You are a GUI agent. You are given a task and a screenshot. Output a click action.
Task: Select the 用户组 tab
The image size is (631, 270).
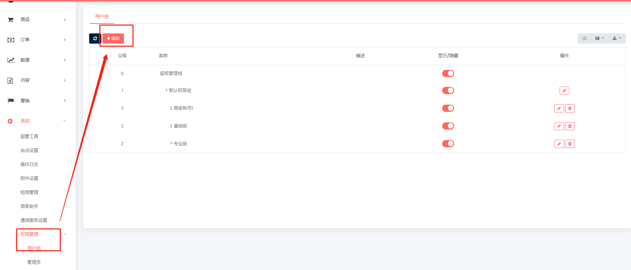(102, 16)
